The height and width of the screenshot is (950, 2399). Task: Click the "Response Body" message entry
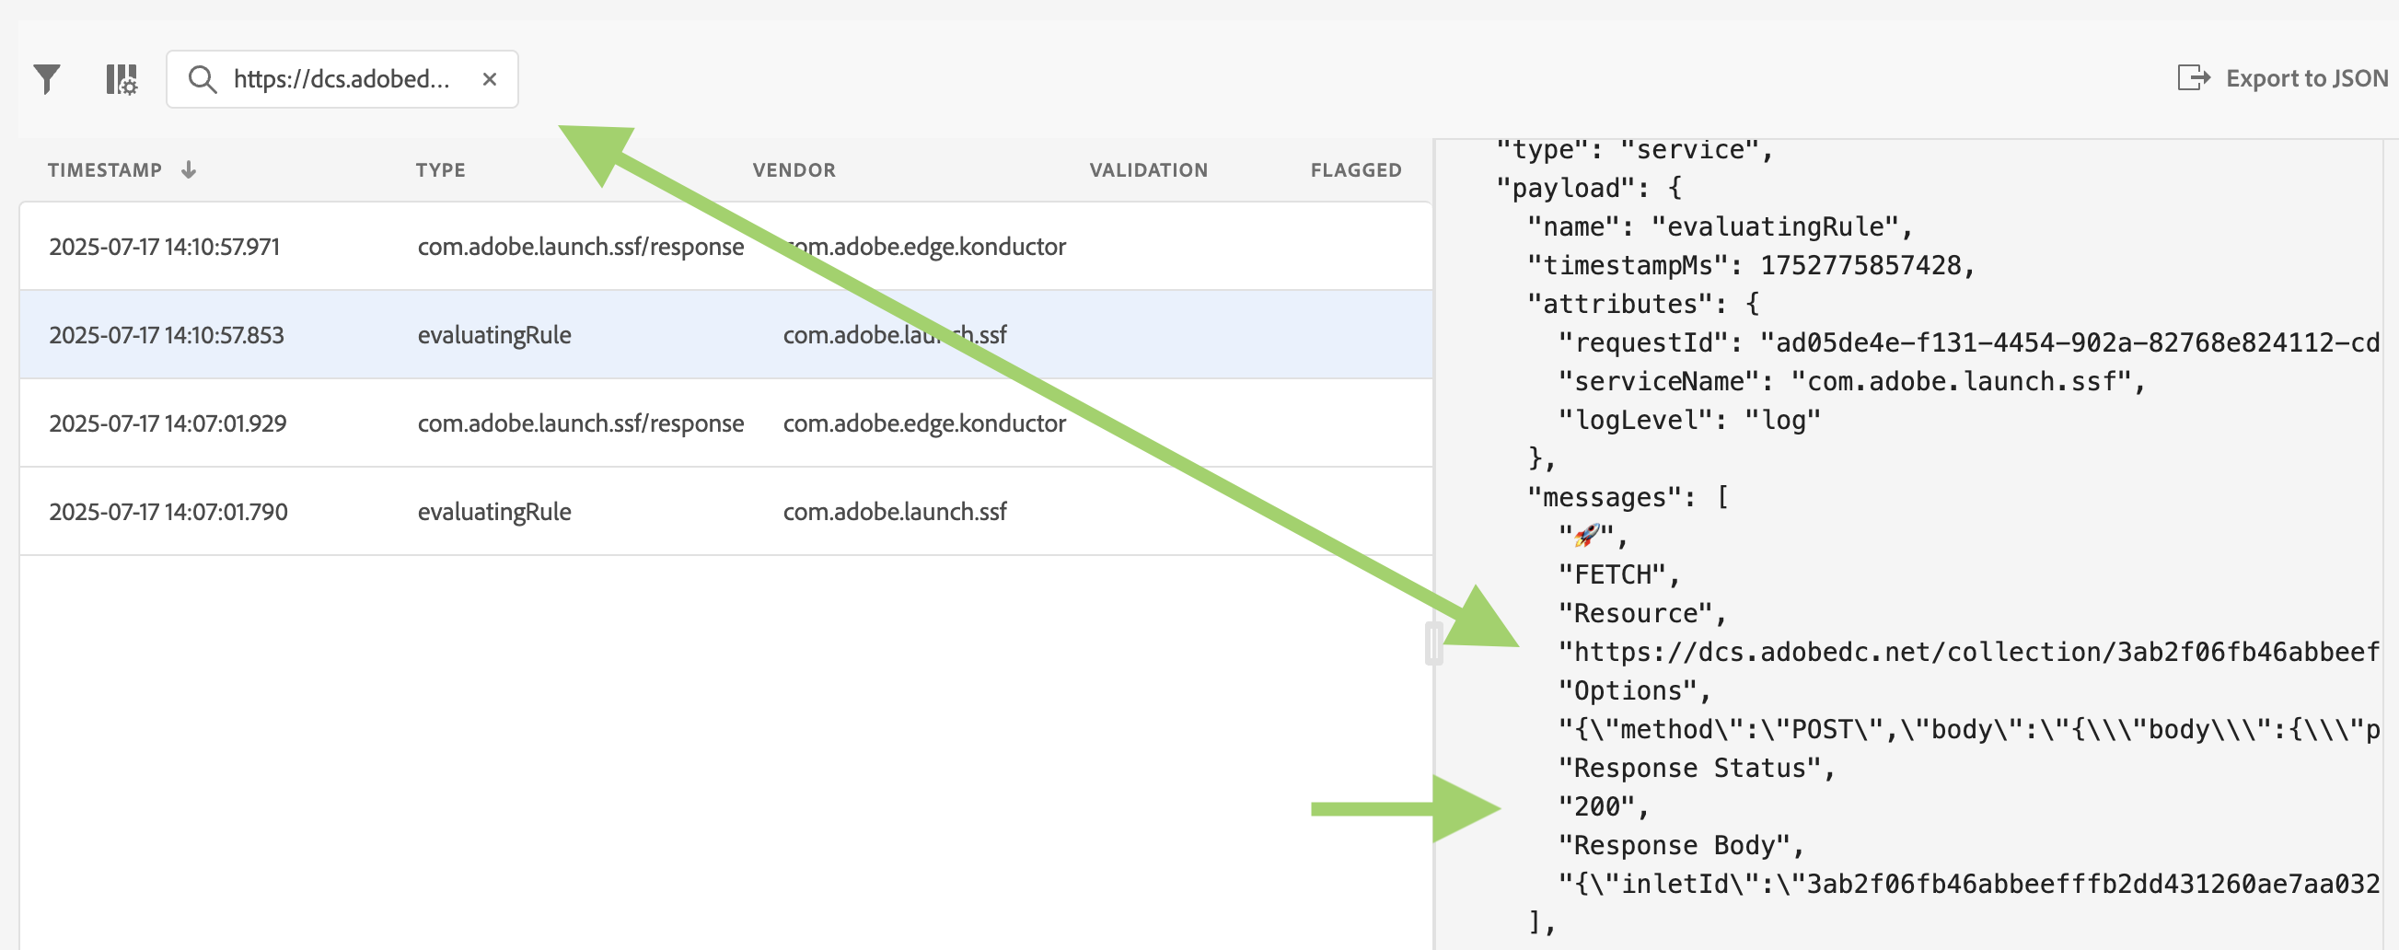[1681, 846]
